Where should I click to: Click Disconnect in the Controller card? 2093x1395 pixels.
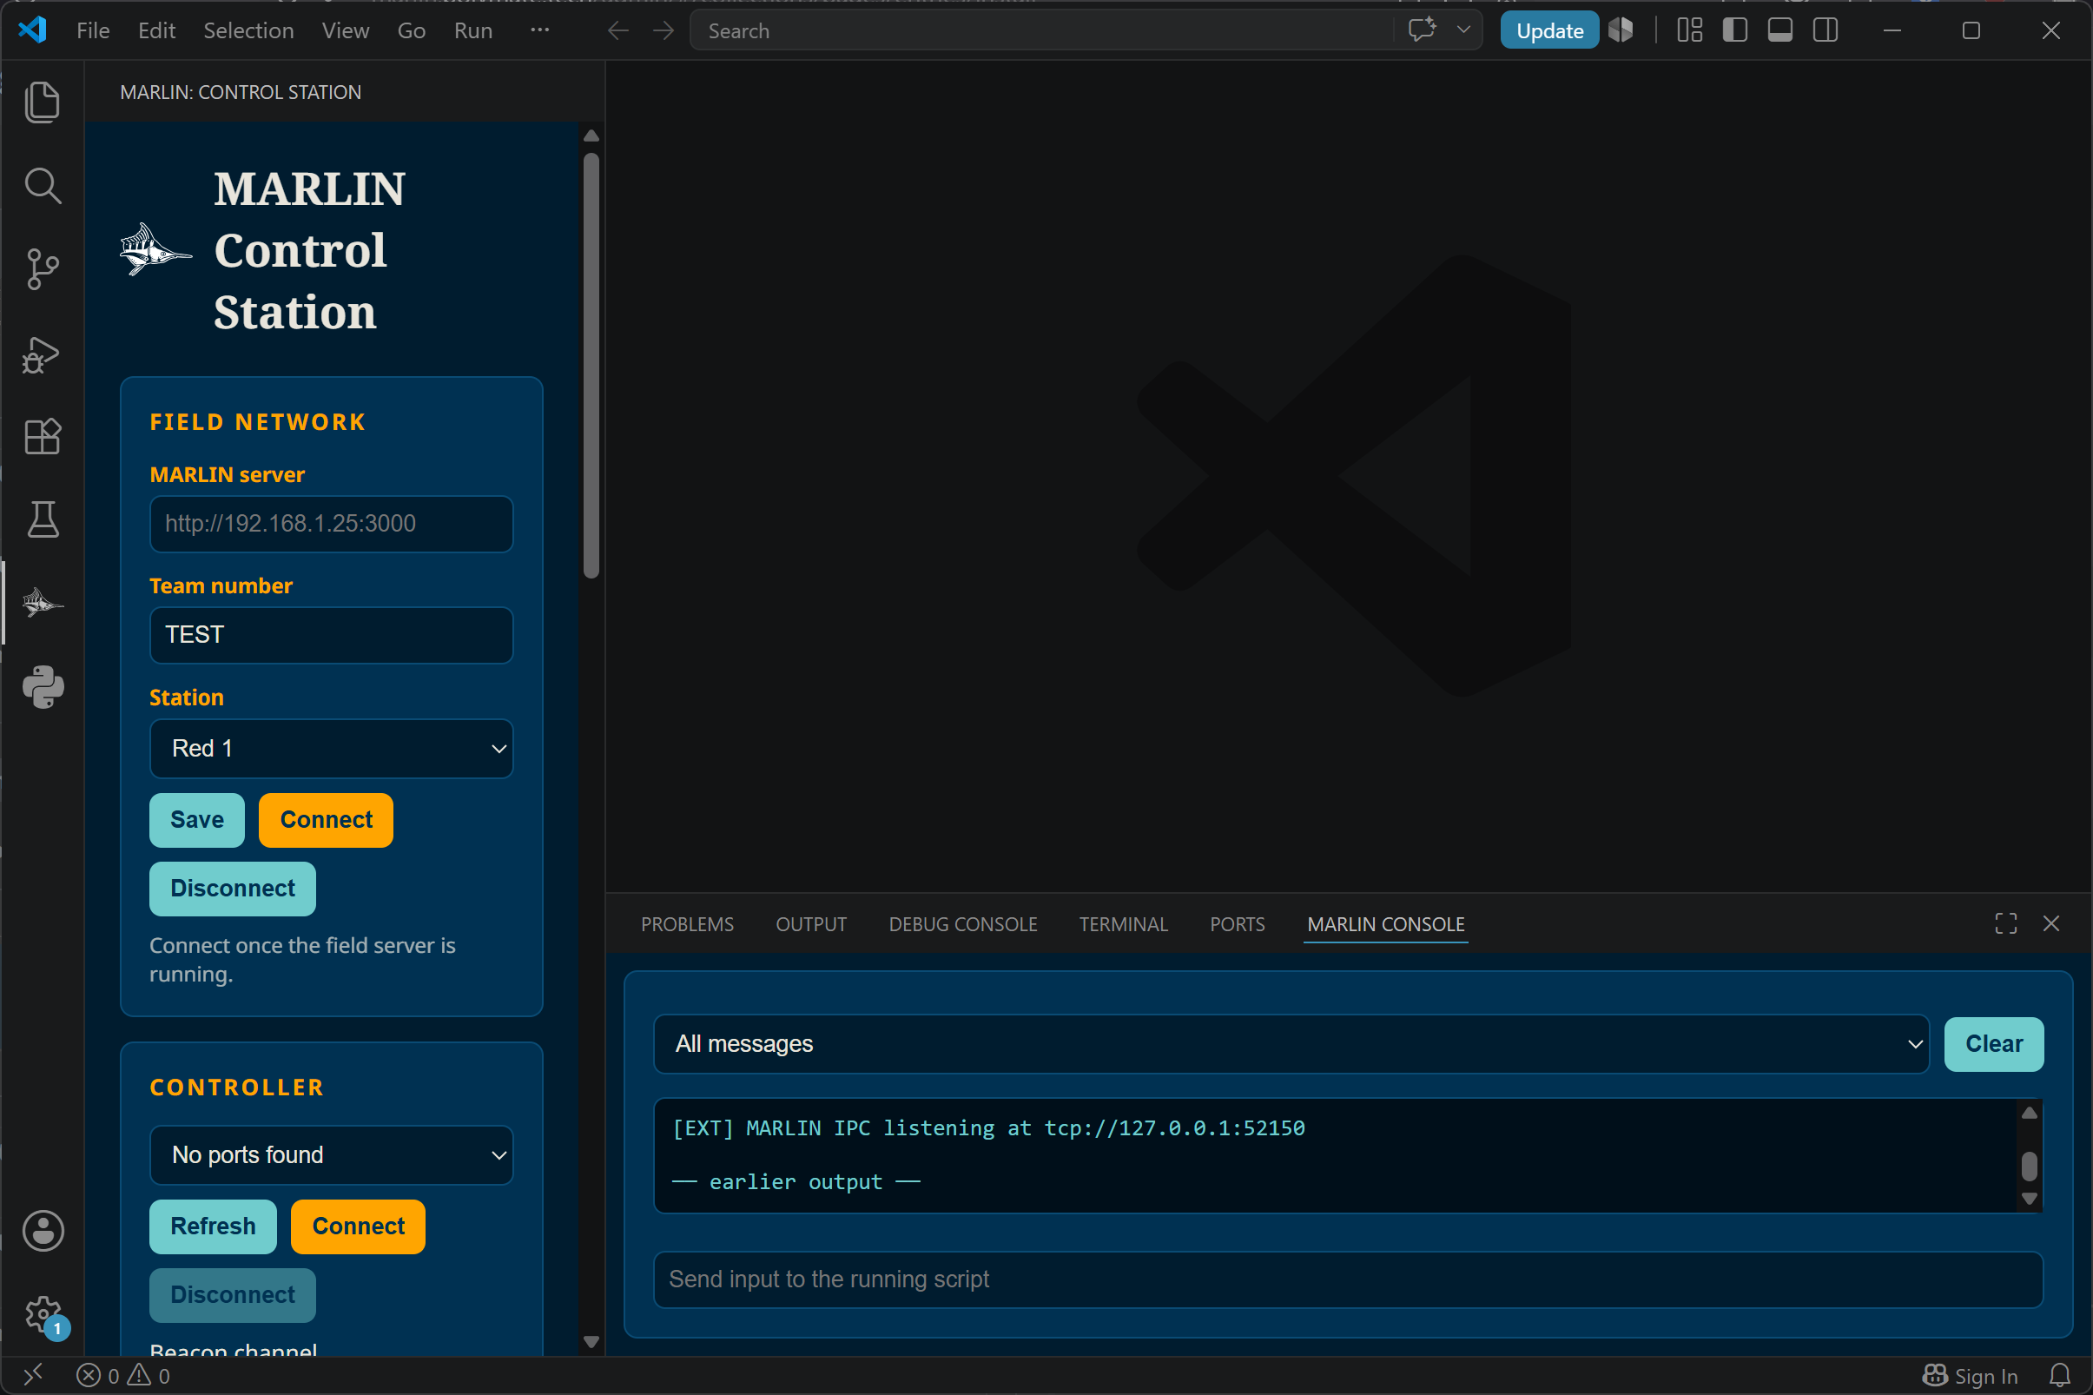232,1294
